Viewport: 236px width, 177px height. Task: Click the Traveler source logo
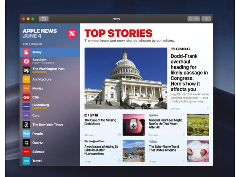coord(153,115)
